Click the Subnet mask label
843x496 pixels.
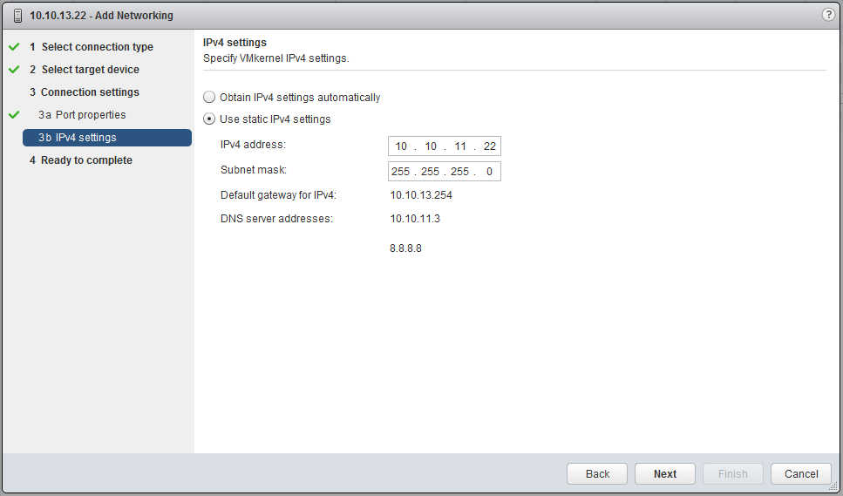(254, 170)
